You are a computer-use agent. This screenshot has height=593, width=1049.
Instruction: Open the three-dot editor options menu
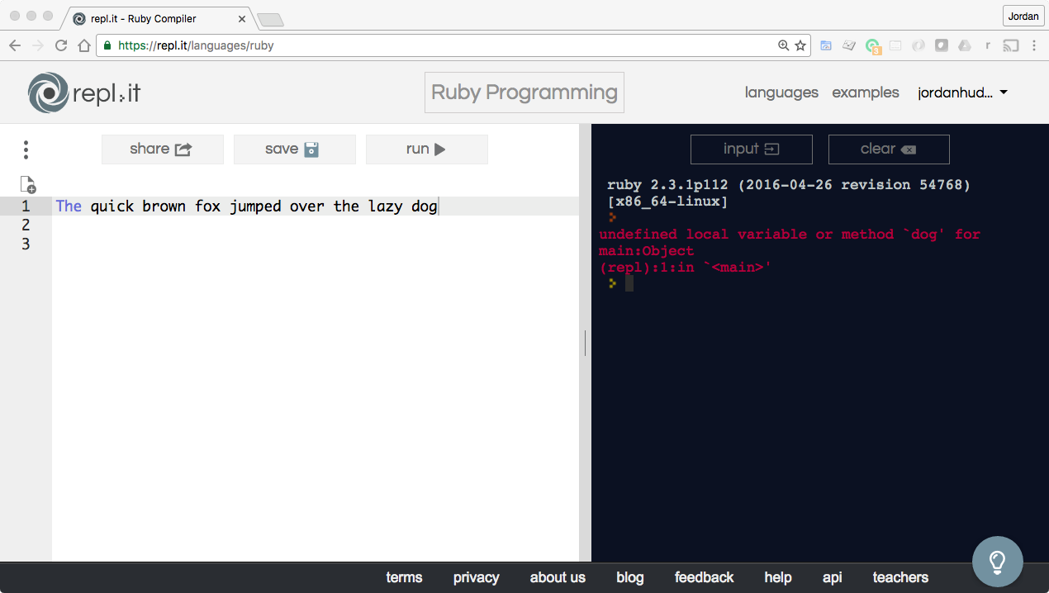point(26,149)
